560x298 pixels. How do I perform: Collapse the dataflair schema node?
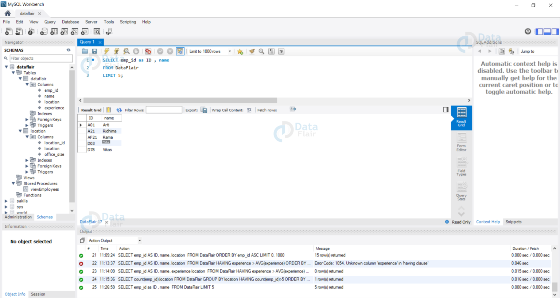tap(6, 67)
